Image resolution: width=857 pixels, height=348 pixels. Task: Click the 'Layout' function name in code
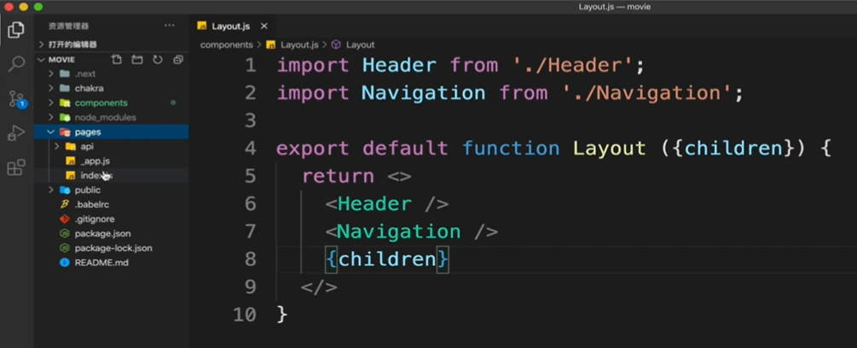tap(610, 148)
